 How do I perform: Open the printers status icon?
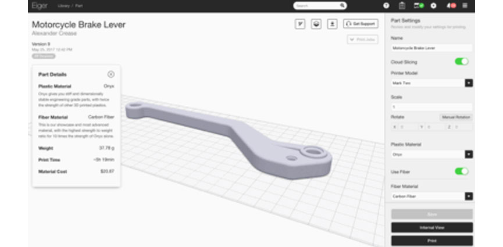click(x=419, y=5)
